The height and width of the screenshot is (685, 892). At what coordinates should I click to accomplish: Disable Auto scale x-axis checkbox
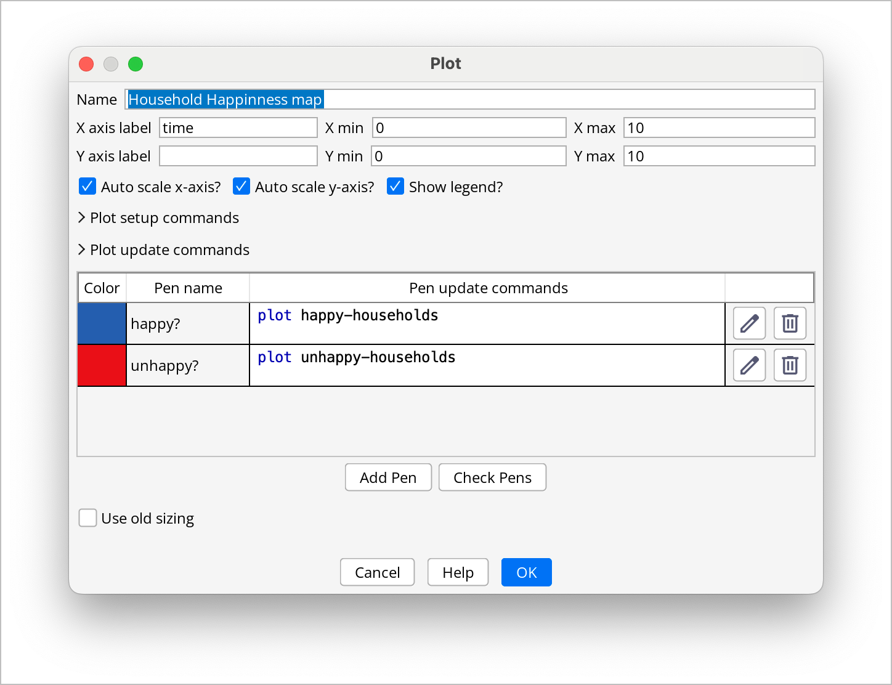[87, 187]
